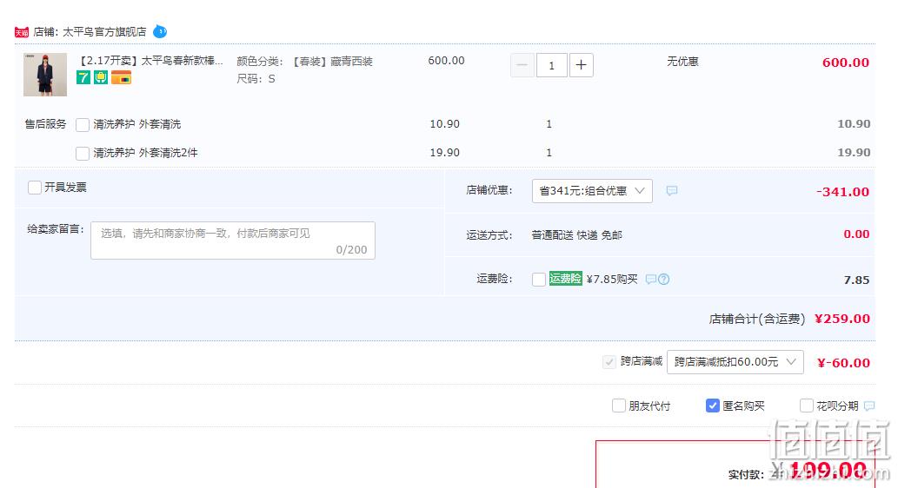Viewport: 898px width, 488px height.
Task: Open the product thumbnail image
Action: (45, 75)
